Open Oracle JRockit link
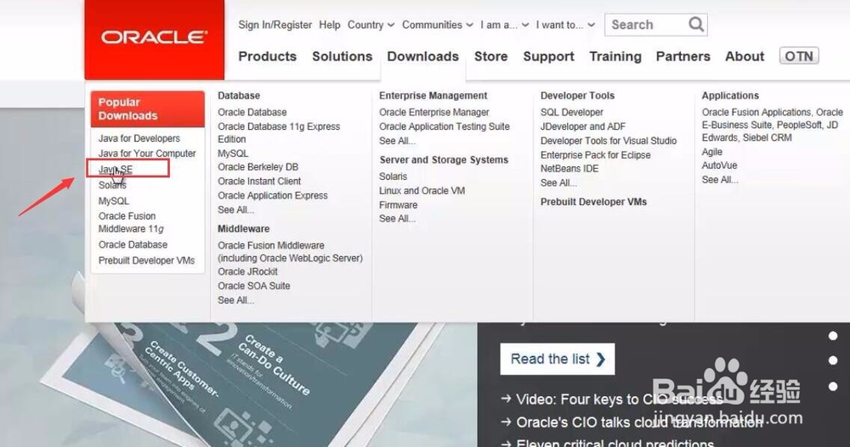Image resolution: width=850 pixels, height=447 pixels. [247, 271]
